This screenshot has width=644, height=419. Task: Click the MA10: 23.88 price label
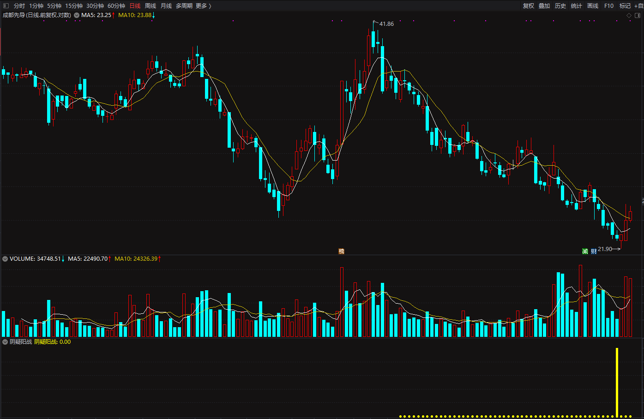pyautogui.click(x=135, y=15)
